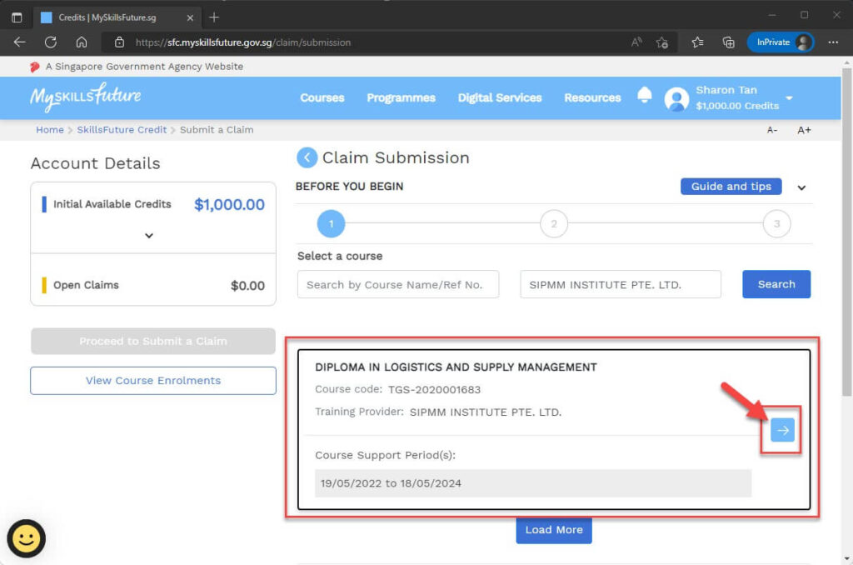Click Load More to see more courses

(553, 530)
